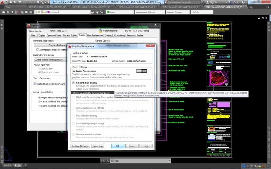Open the Help question mark icon
The width and height of the screenshot is (271, 169).
(243, 2)
